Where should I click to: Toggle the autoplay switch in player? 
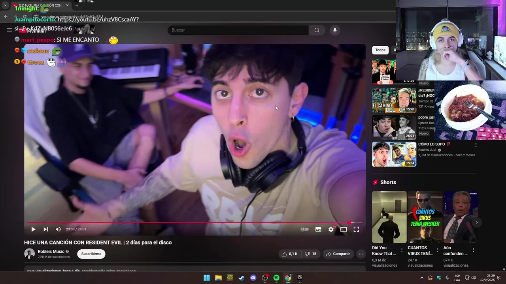[x=304, y=229]
